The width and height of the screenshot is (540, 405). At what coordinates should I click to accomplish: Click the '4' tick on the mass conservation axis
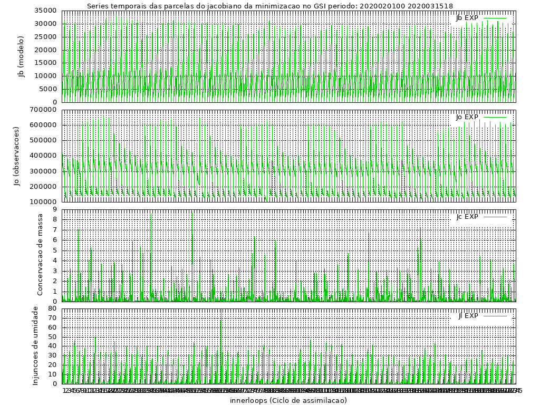55,261
